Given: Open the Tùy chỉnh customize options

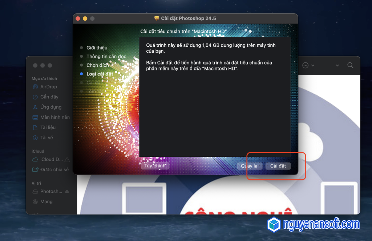Looking at the screenshot, I should 155,166.
